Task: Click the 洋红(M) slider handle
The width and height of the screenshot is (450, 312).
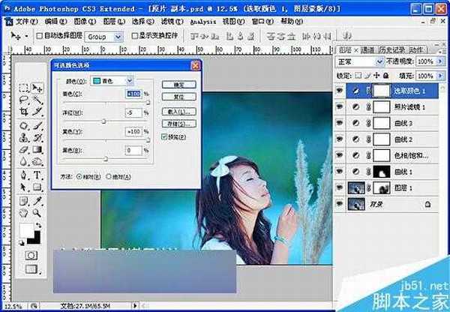Action: [x=104, y=121]
